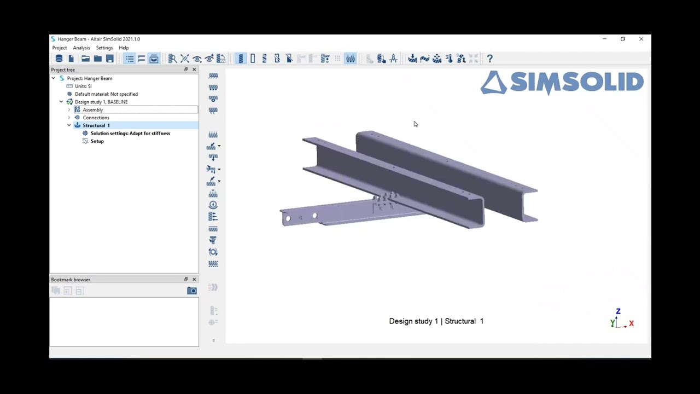Select Solution settings: Adapt for stiffness item

pos(130,133)
